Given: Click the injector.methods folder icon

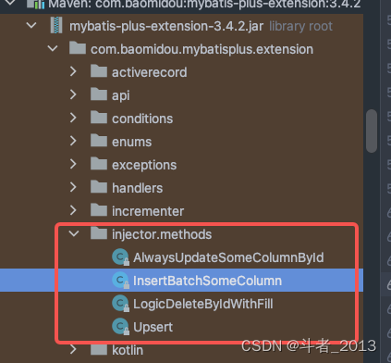Looking at the screenshot, I should (99, 233).
